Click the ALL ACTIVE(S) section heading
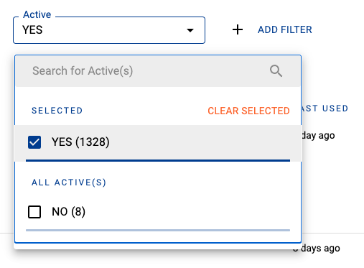Viewport: 364px width, 268px height. (69, 182)
